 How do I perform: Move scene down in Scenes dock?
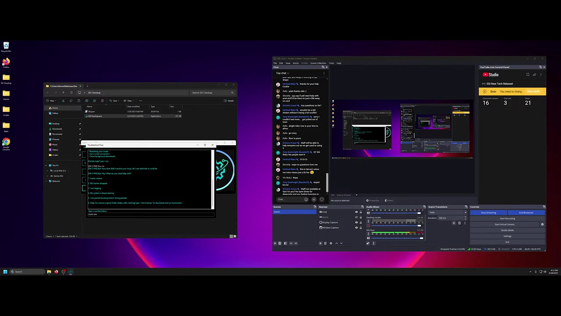pos(296,243)
